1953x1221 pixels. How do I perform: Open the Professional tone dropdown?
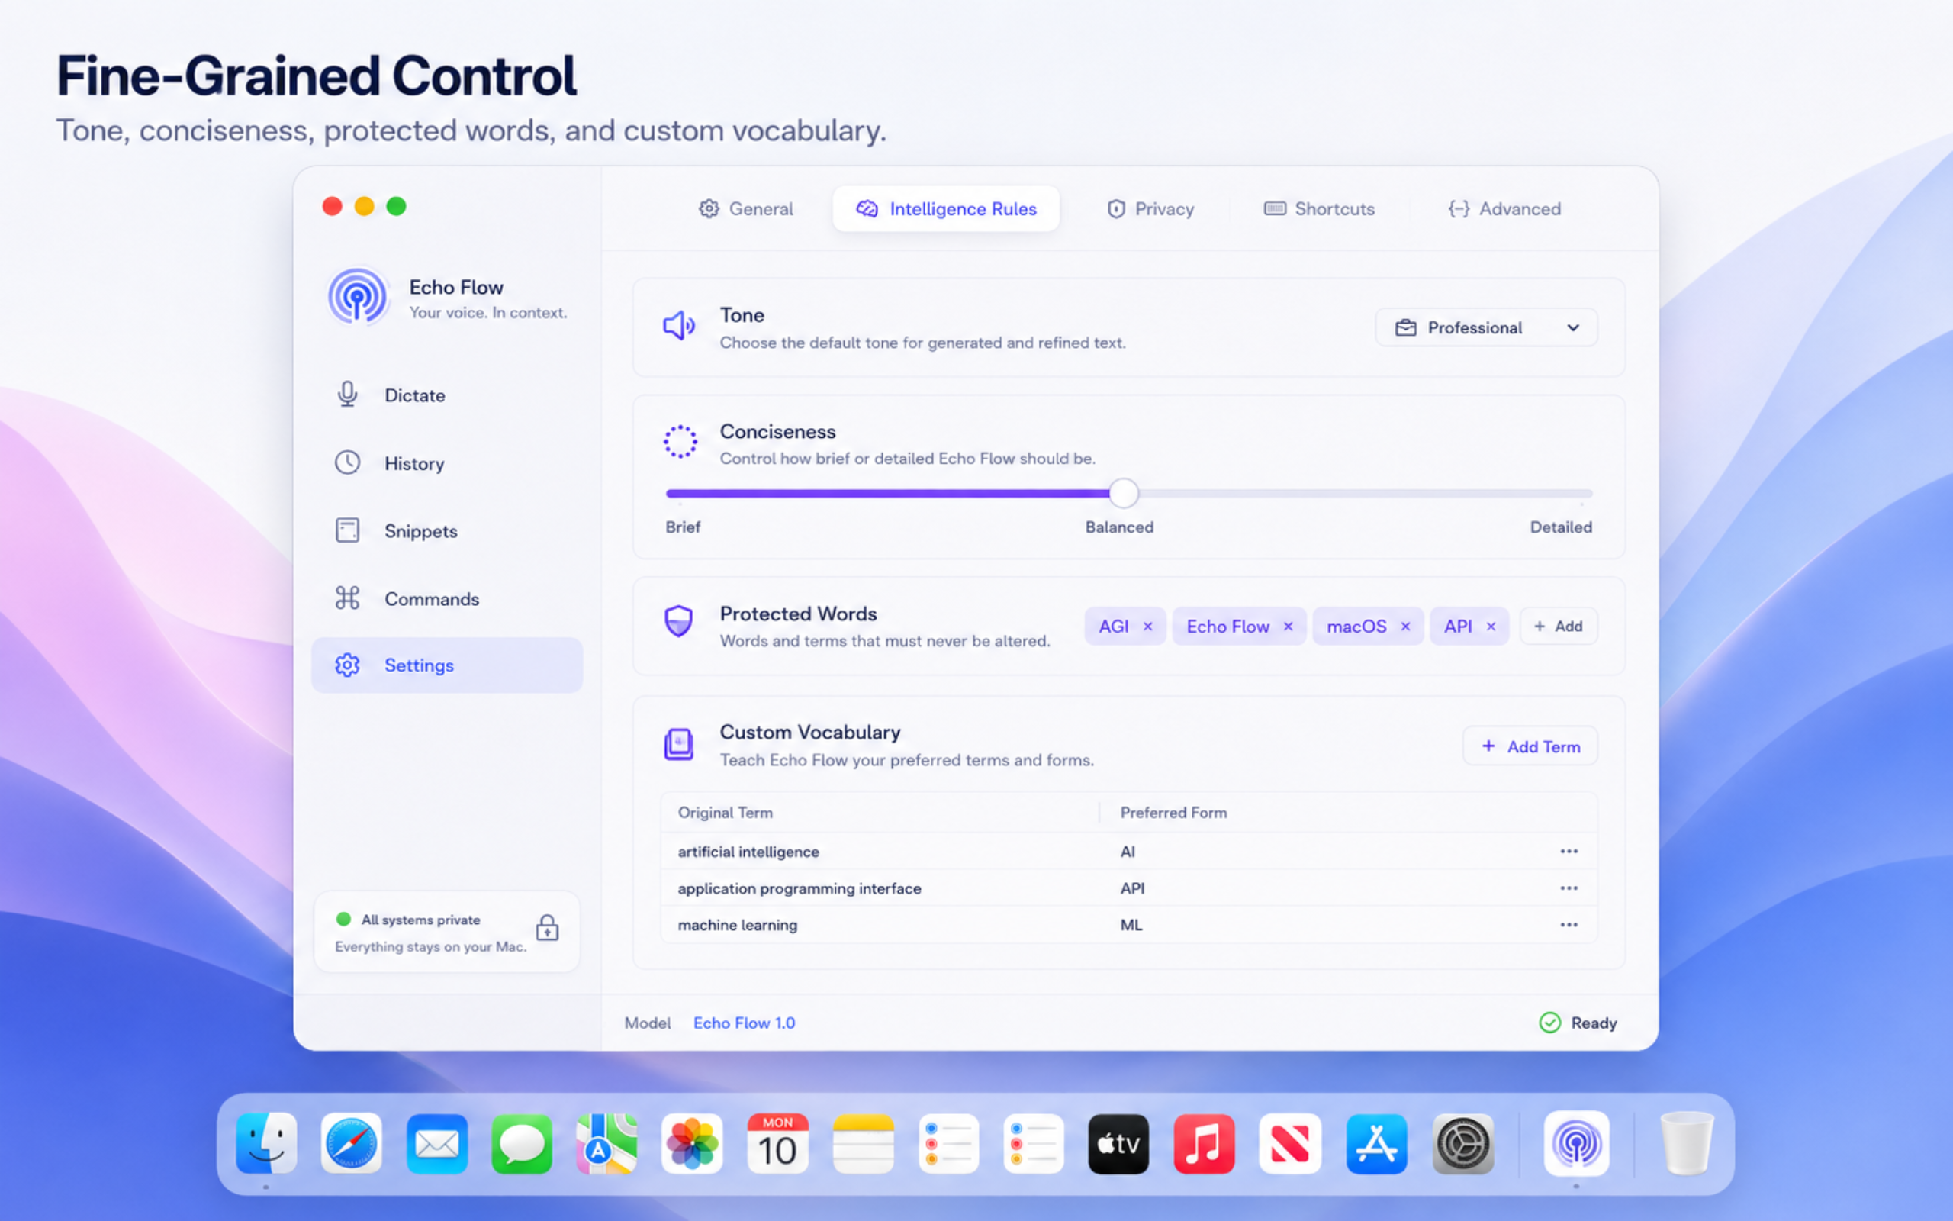pos(1486,327)
